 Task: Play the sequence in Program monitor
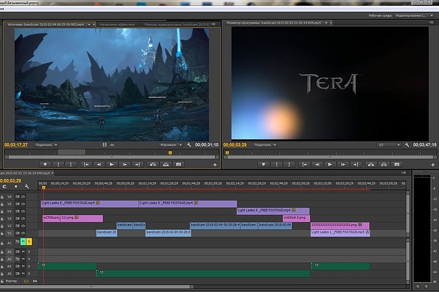coord(330,165)
